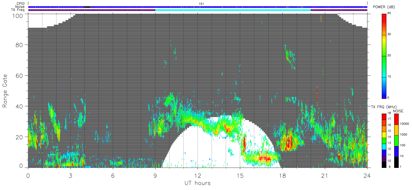Click the 10000 label on the NOISE scale
Viewport: 413px width, 190px height.
(x=405, y=124)
